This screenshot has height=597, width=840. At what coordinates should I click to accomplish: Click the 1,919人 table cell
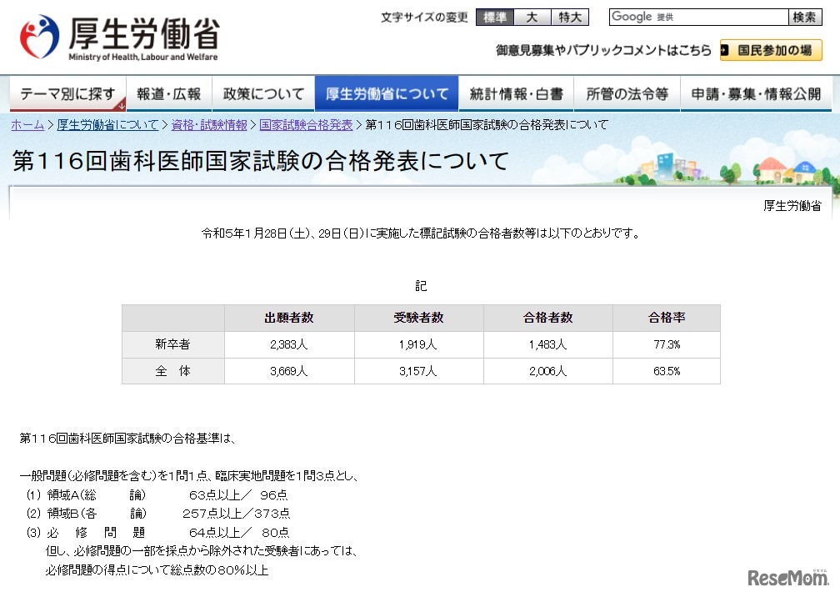(419, 344)
